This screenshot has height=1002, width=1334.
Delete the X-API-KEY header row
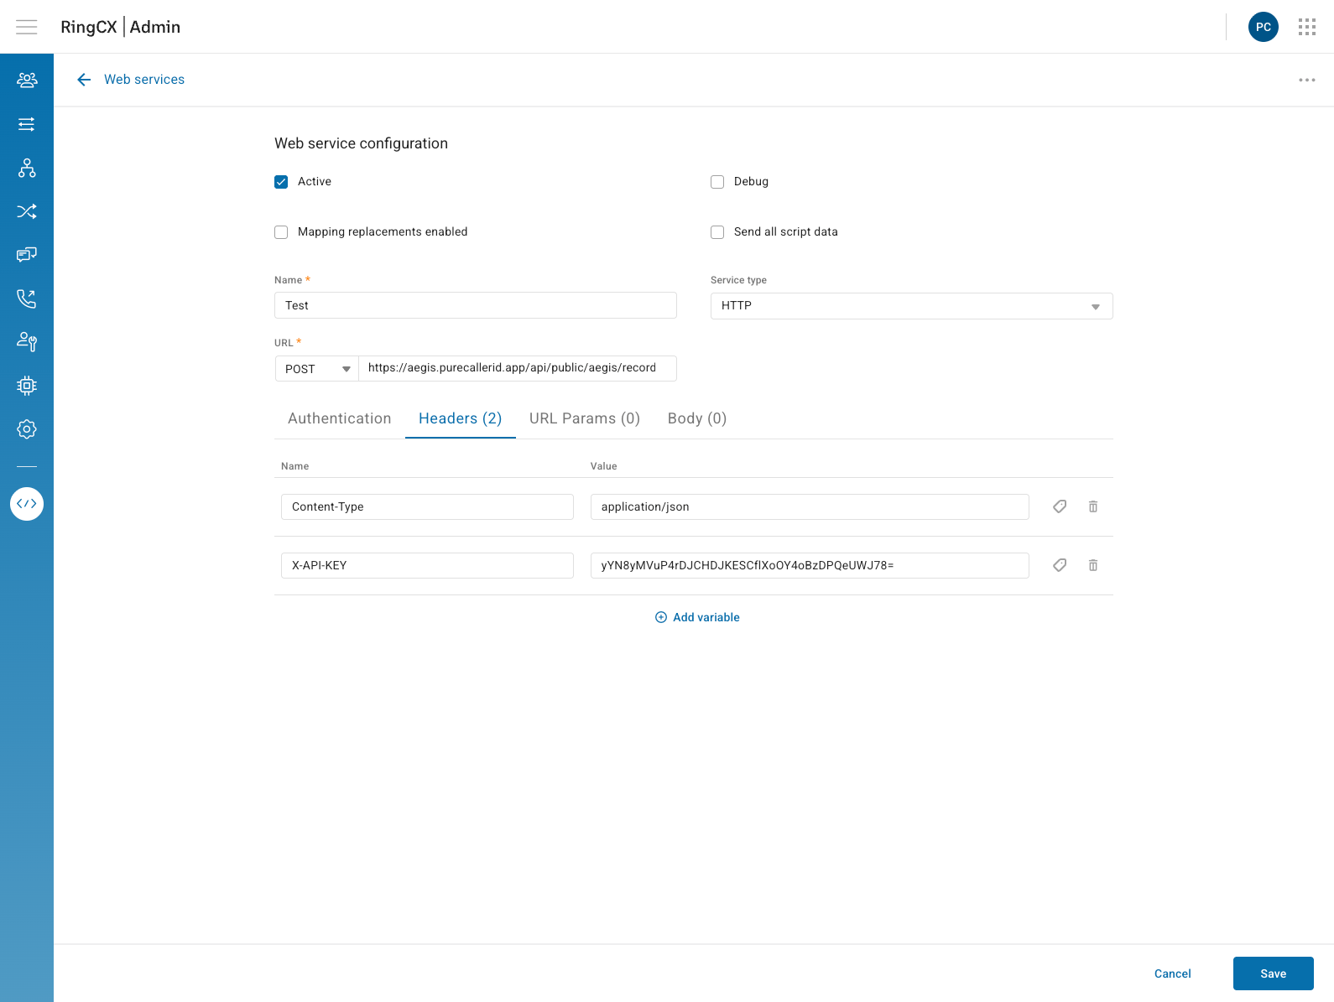click(x=1093, y=565)
